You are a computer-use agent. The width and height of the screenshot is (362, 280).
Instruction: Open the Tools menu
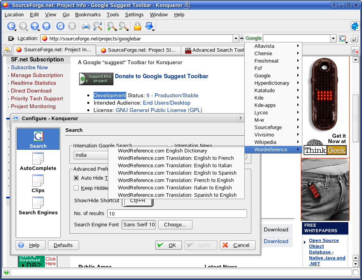point(113,15)
